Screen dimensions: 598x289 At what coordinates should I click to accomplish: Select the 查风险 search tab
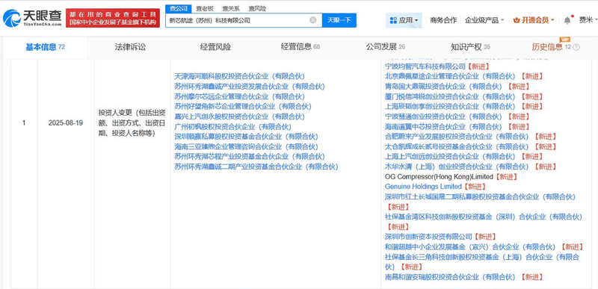(257, 8)
